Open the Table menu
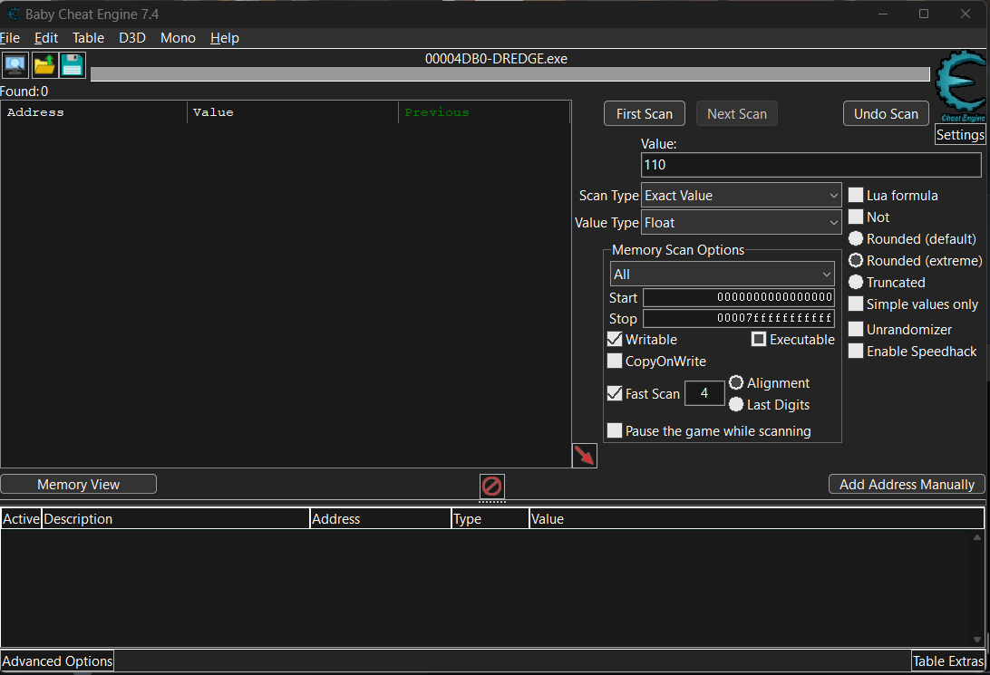Screen dimensions: 990x675 click(x=89, y=38)
